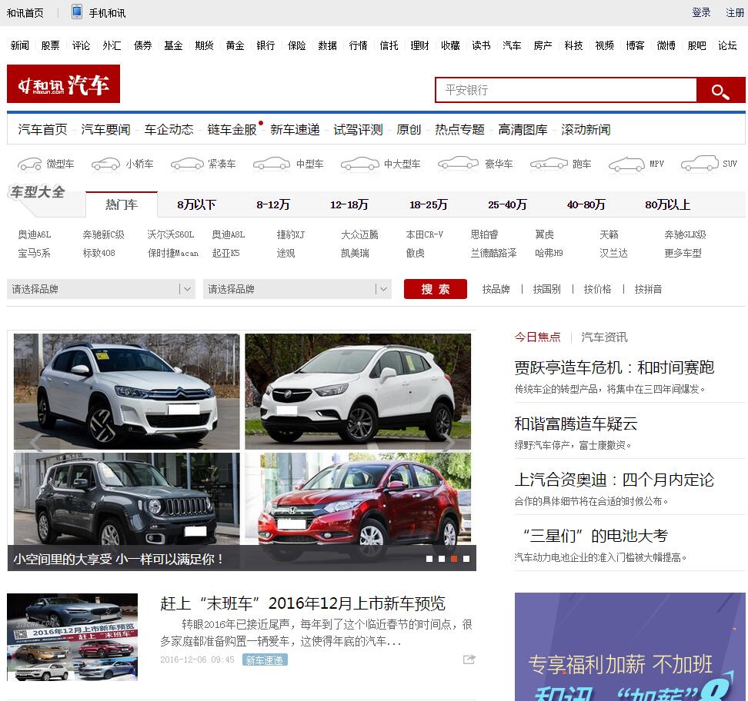Image resolution: width=748 pixels, height=701 pixels.
Task: Open 链车金服 in the navigation bar
Action: click(232, 130)
